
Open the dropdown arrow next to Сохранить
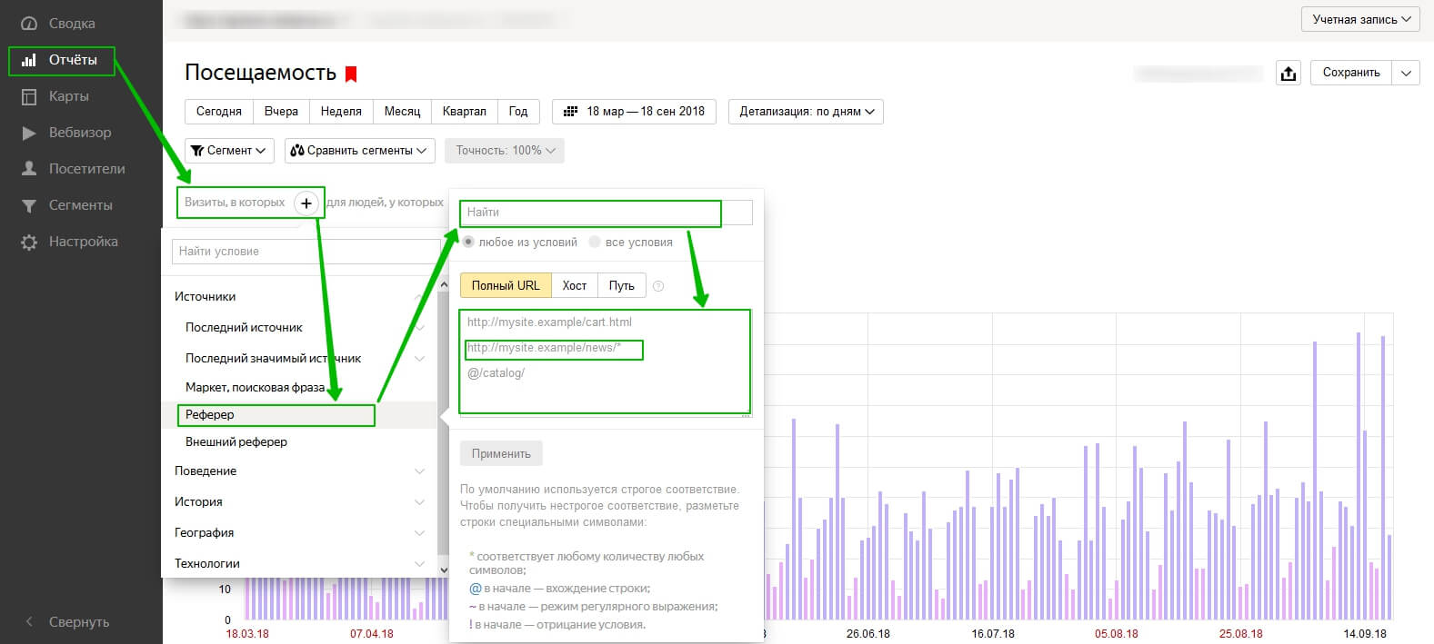click(x=1406, y=73)
